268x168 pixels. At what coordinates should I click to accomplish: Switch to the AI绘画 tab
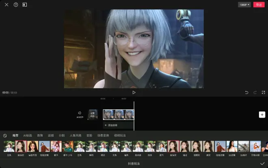coord(28,135)
